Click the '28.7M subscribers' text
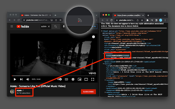The width and height of the screenshot is (175, 109). pyautogui.click(x=23, y=93)
